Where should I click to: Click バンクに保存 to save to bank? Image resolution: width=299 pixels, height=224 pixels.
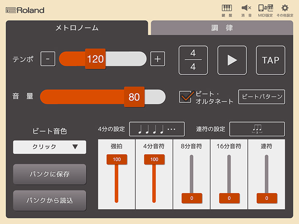[49, 174]
